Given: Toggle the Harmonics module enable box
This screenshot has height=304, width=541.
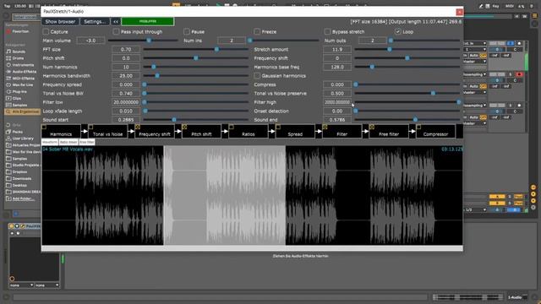Looking at the screenshot, I should pos(44,127).
